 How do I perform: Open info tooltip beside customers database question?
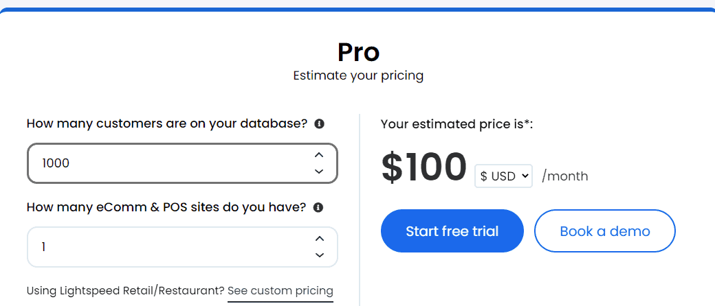point(320,124)
